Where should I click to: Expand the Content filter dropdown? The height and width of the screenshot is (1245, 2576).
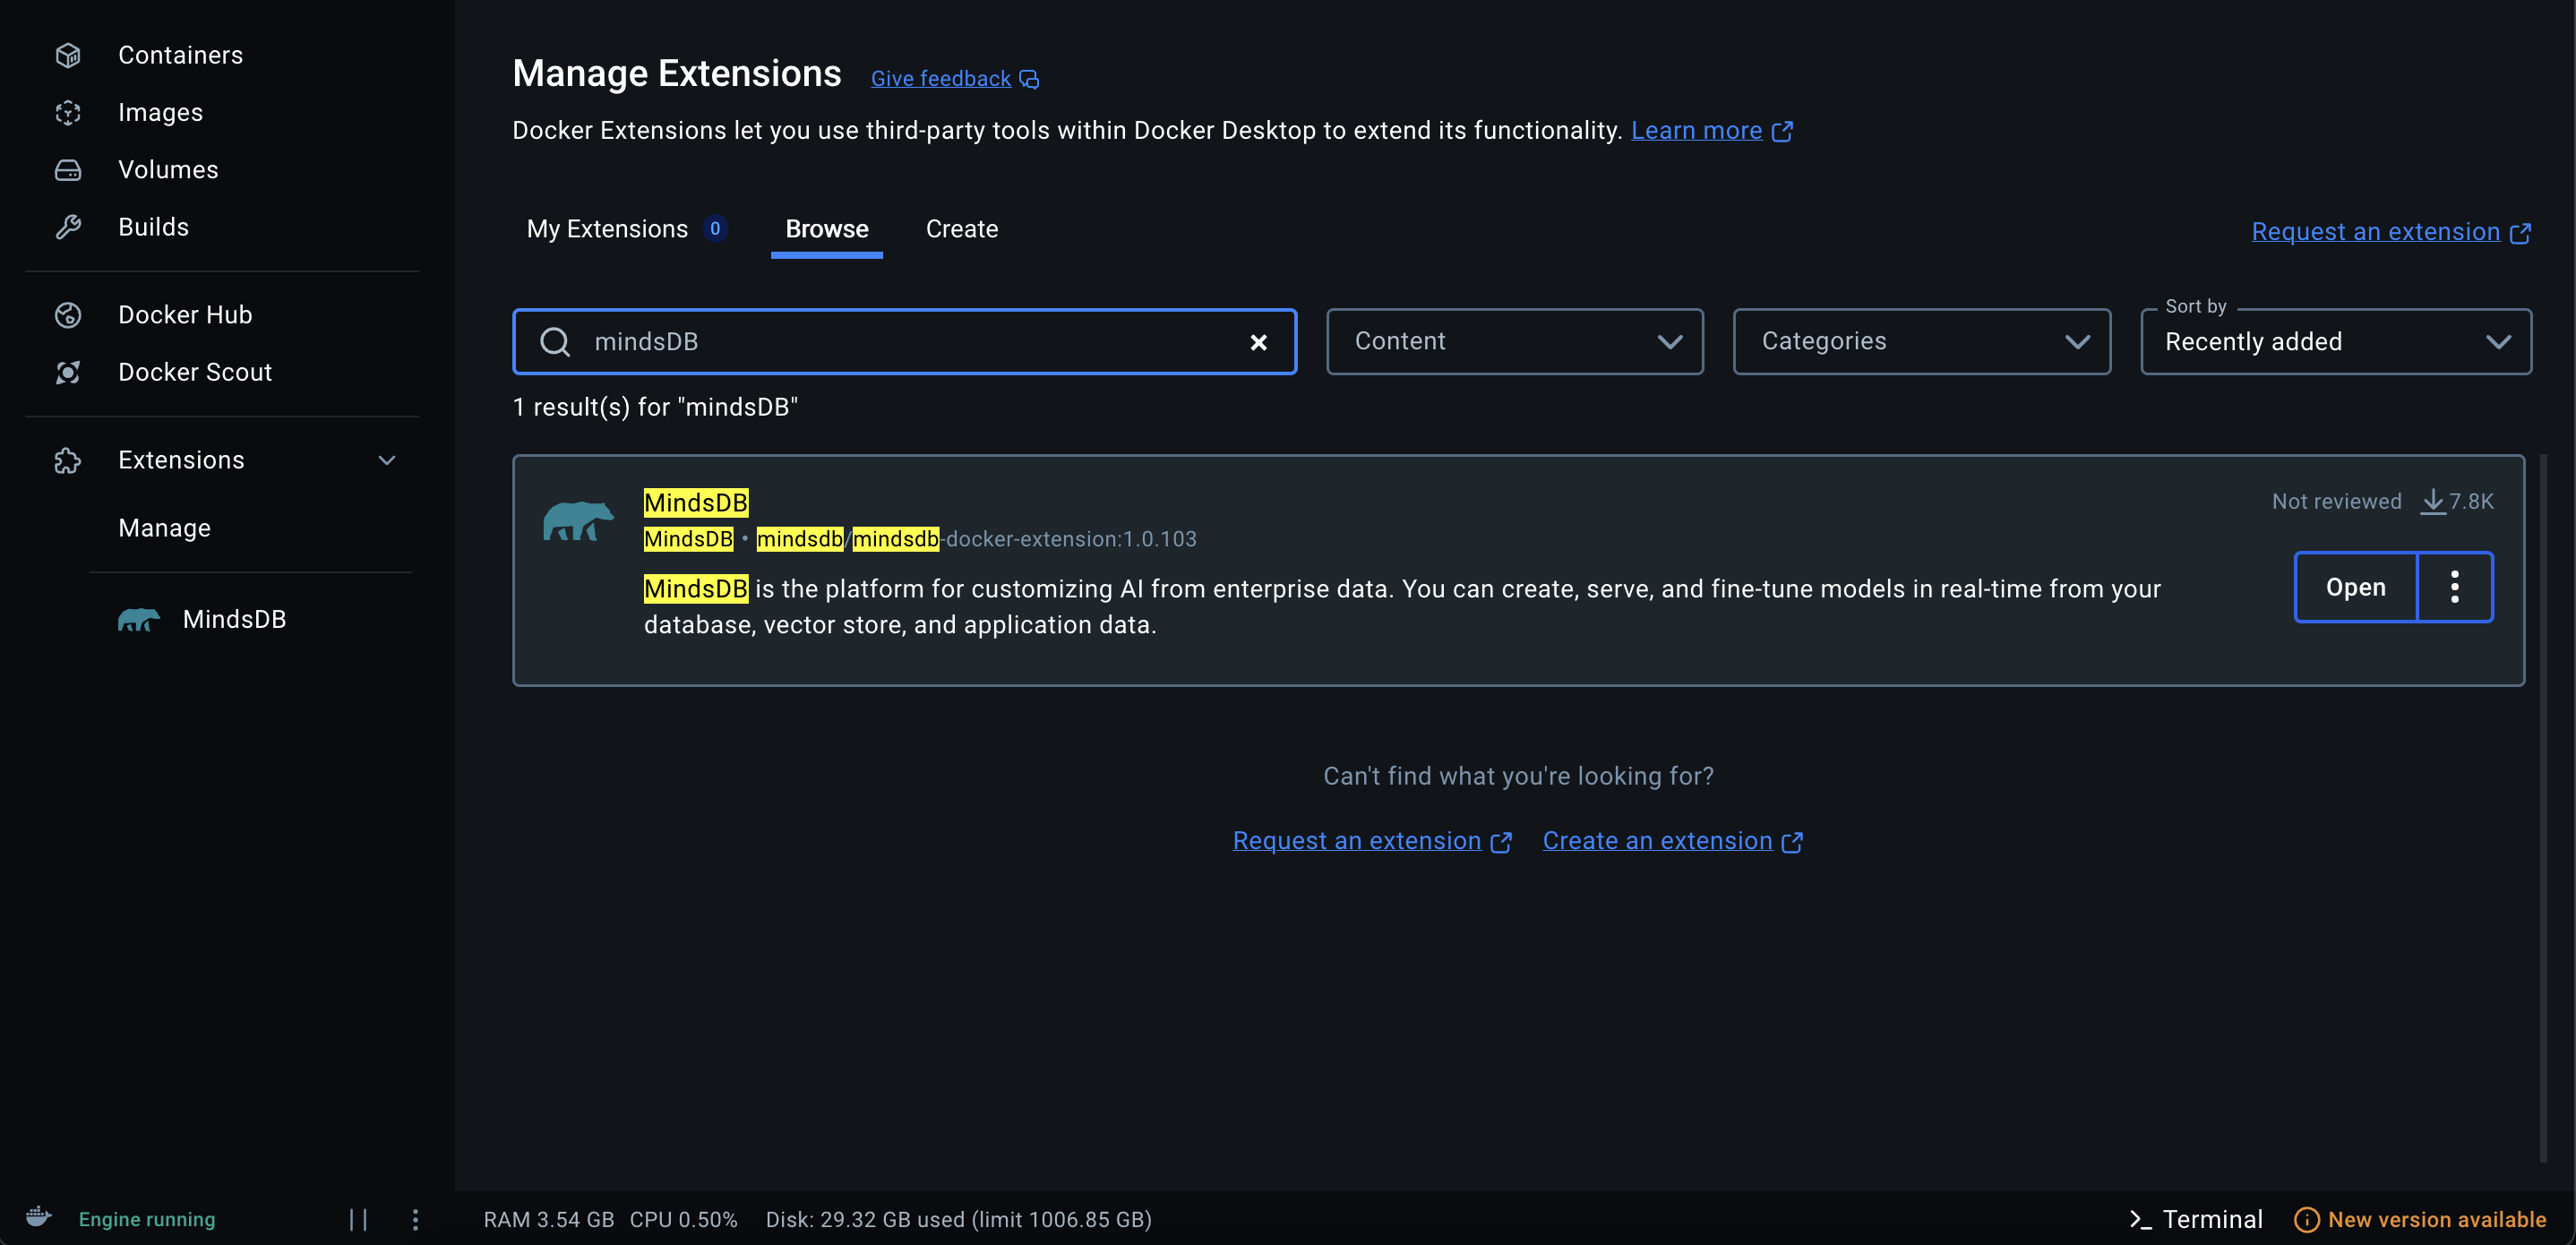click(1514, 342)
